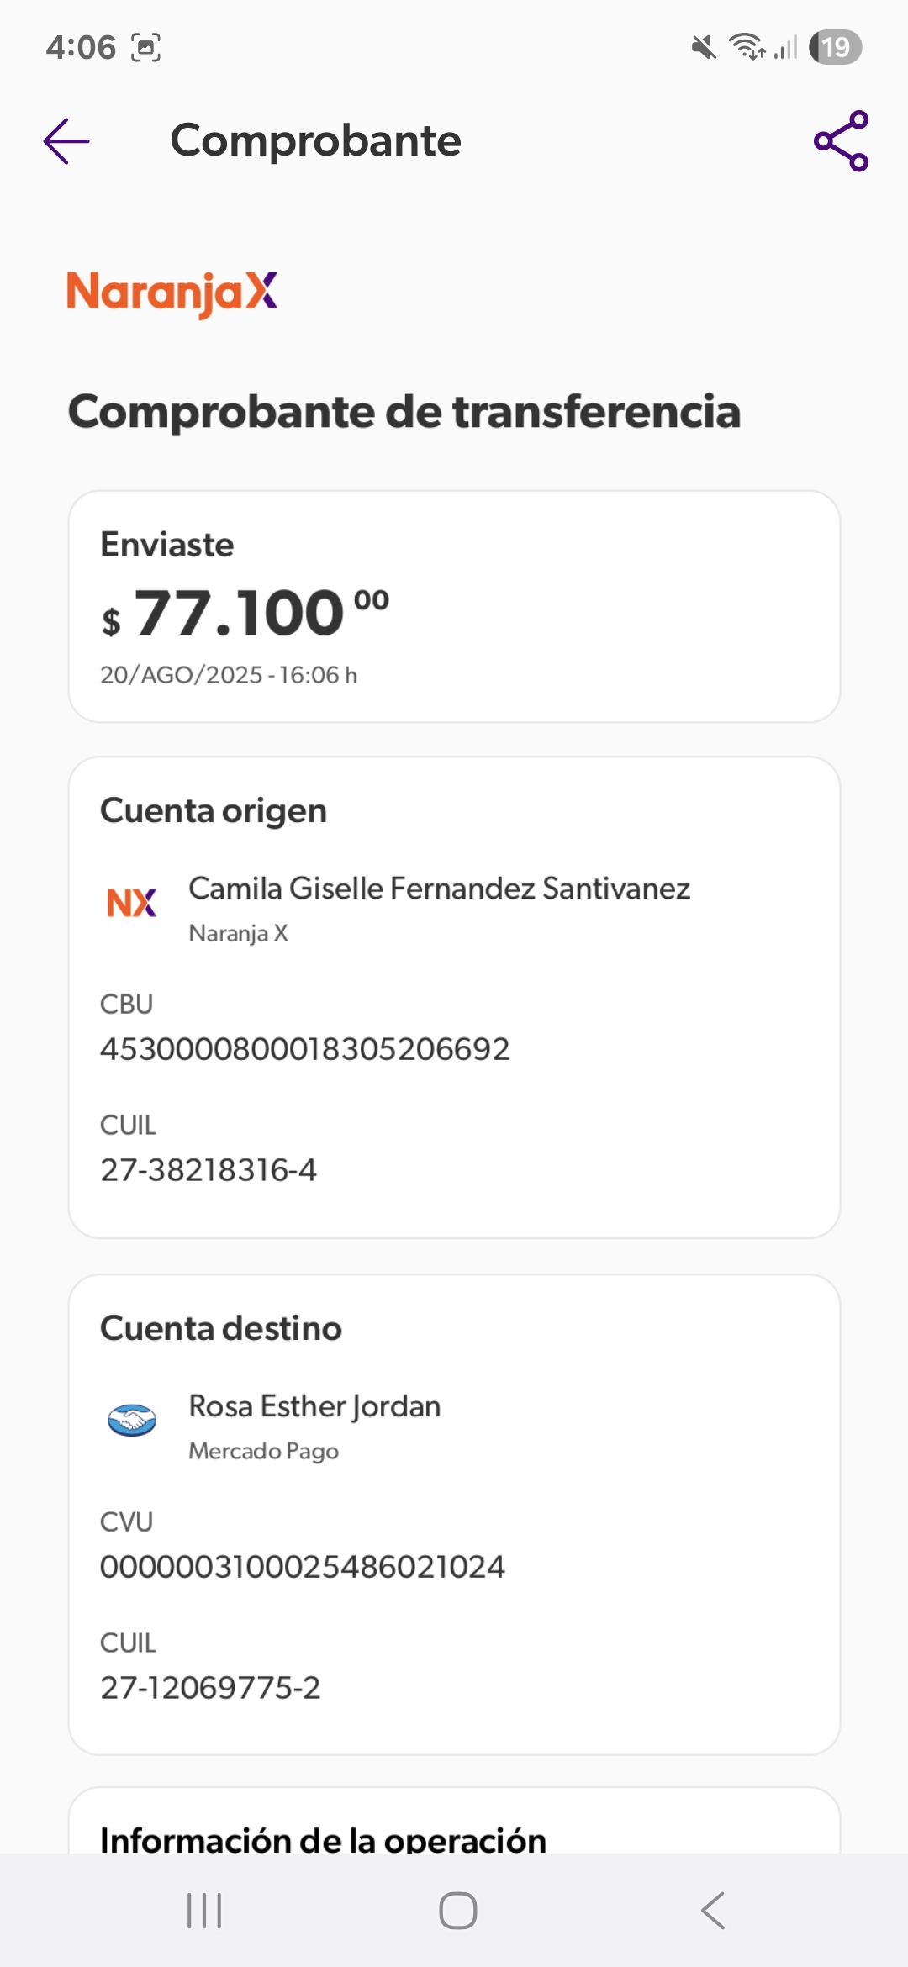
Task: Tap the battery indicator in status bar
Action: (x=835, y=47)
